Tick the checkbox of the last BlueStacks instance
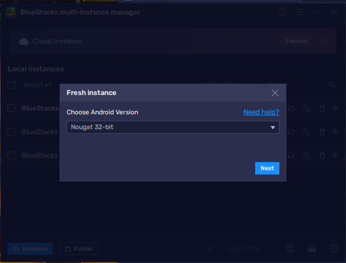Viewport: 346px width, 263px height. click(x=11, y=155)
